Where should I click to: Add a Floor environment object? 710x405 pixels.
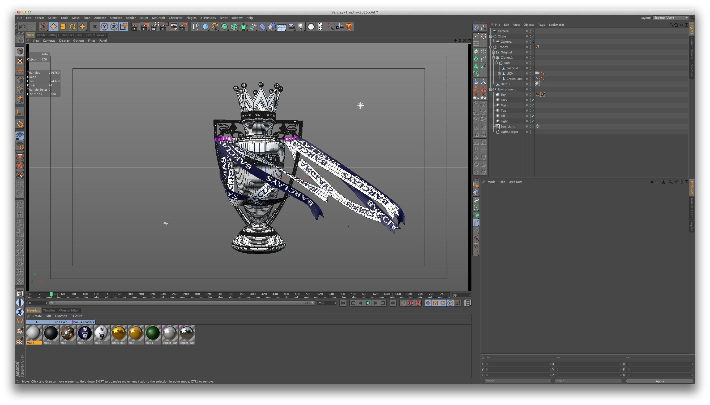(282, 27)
